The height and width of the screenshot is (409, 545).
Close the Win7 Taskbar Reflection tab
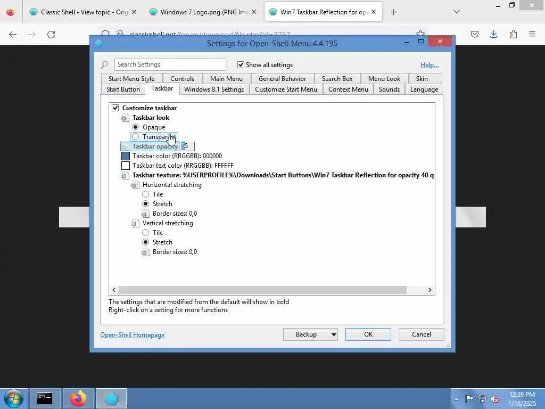[374, 12]
